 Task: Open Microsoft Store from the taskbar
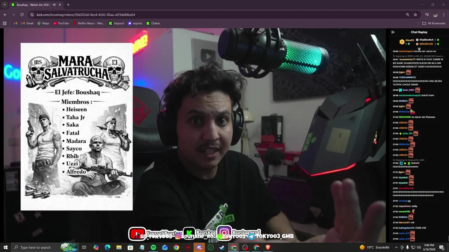click(x=130, y=247)
